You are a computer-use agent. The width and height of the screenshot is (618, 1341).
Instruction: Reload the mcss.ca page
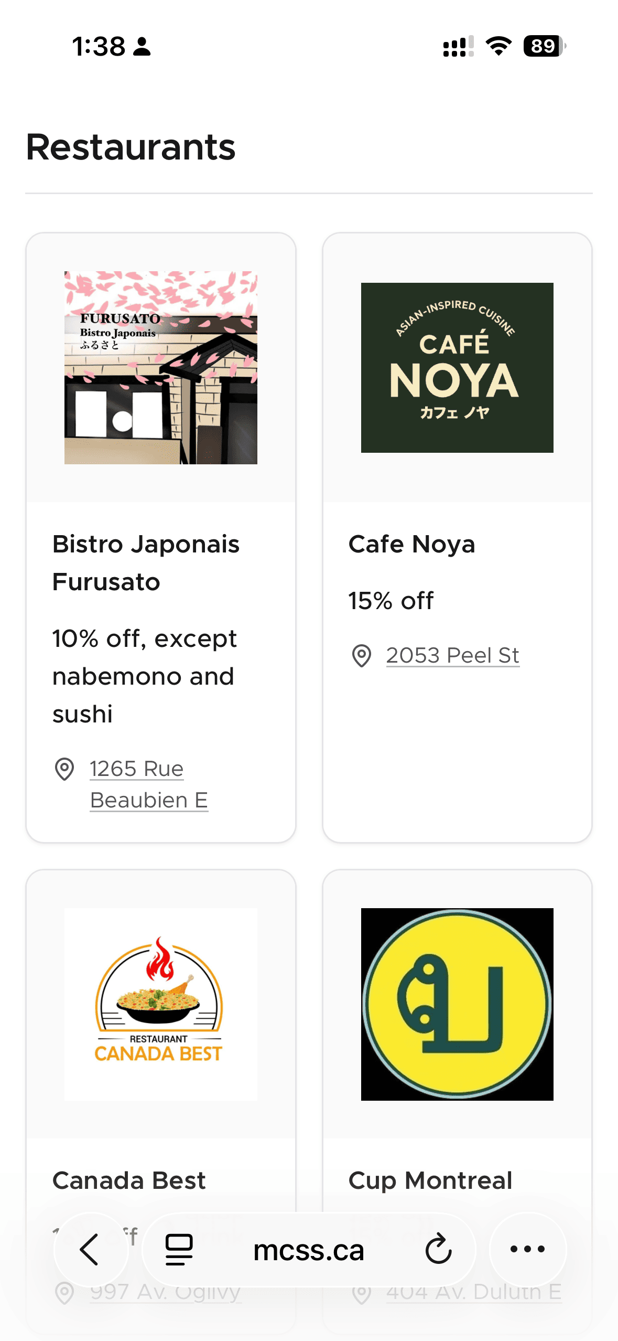[x=438, y=1250]
